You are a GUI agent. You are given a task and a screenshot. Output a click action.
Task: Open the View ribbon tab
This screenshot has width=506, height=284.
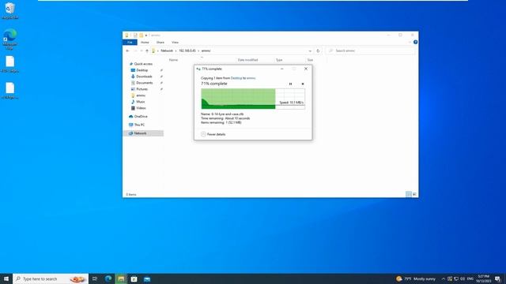175,42
